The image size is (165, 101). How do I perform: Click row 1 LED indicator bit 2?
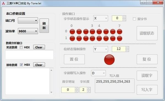[x=86, y=38]
